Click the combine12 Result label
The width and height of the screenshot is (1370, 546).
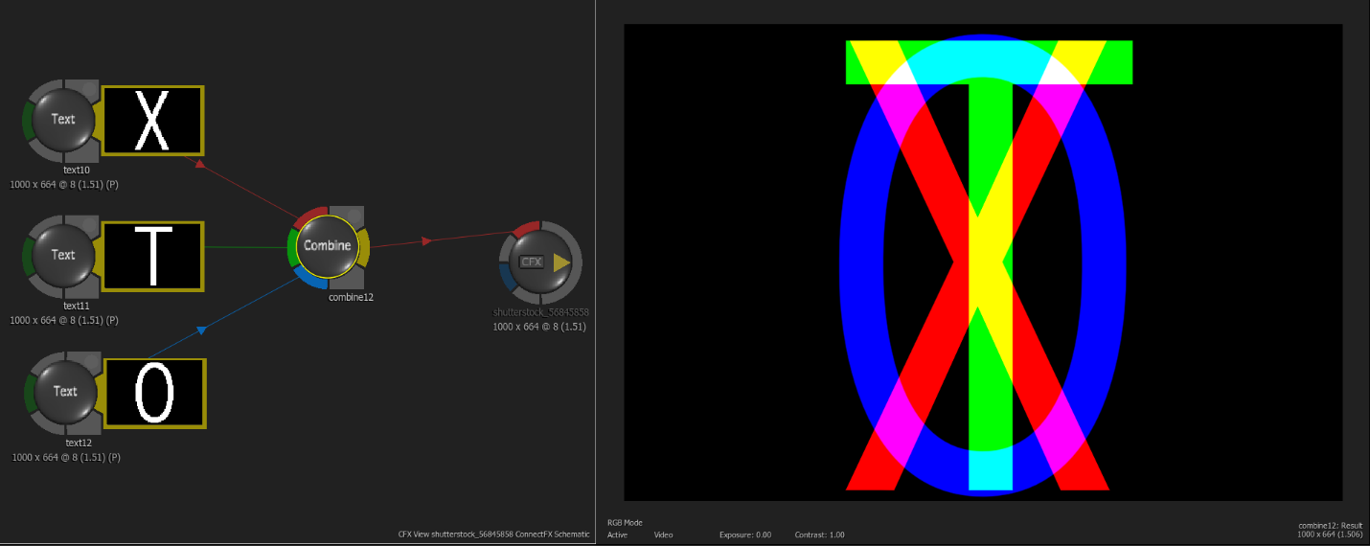point(1330,525)
